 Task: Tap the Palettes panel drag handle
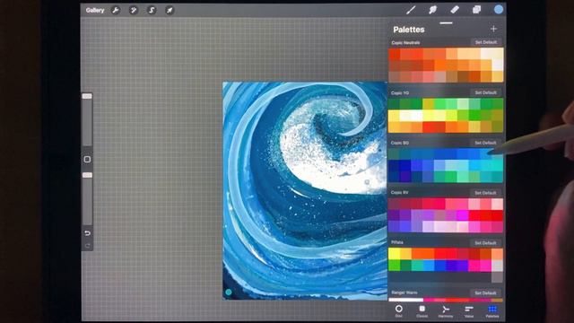click(446, 23)
